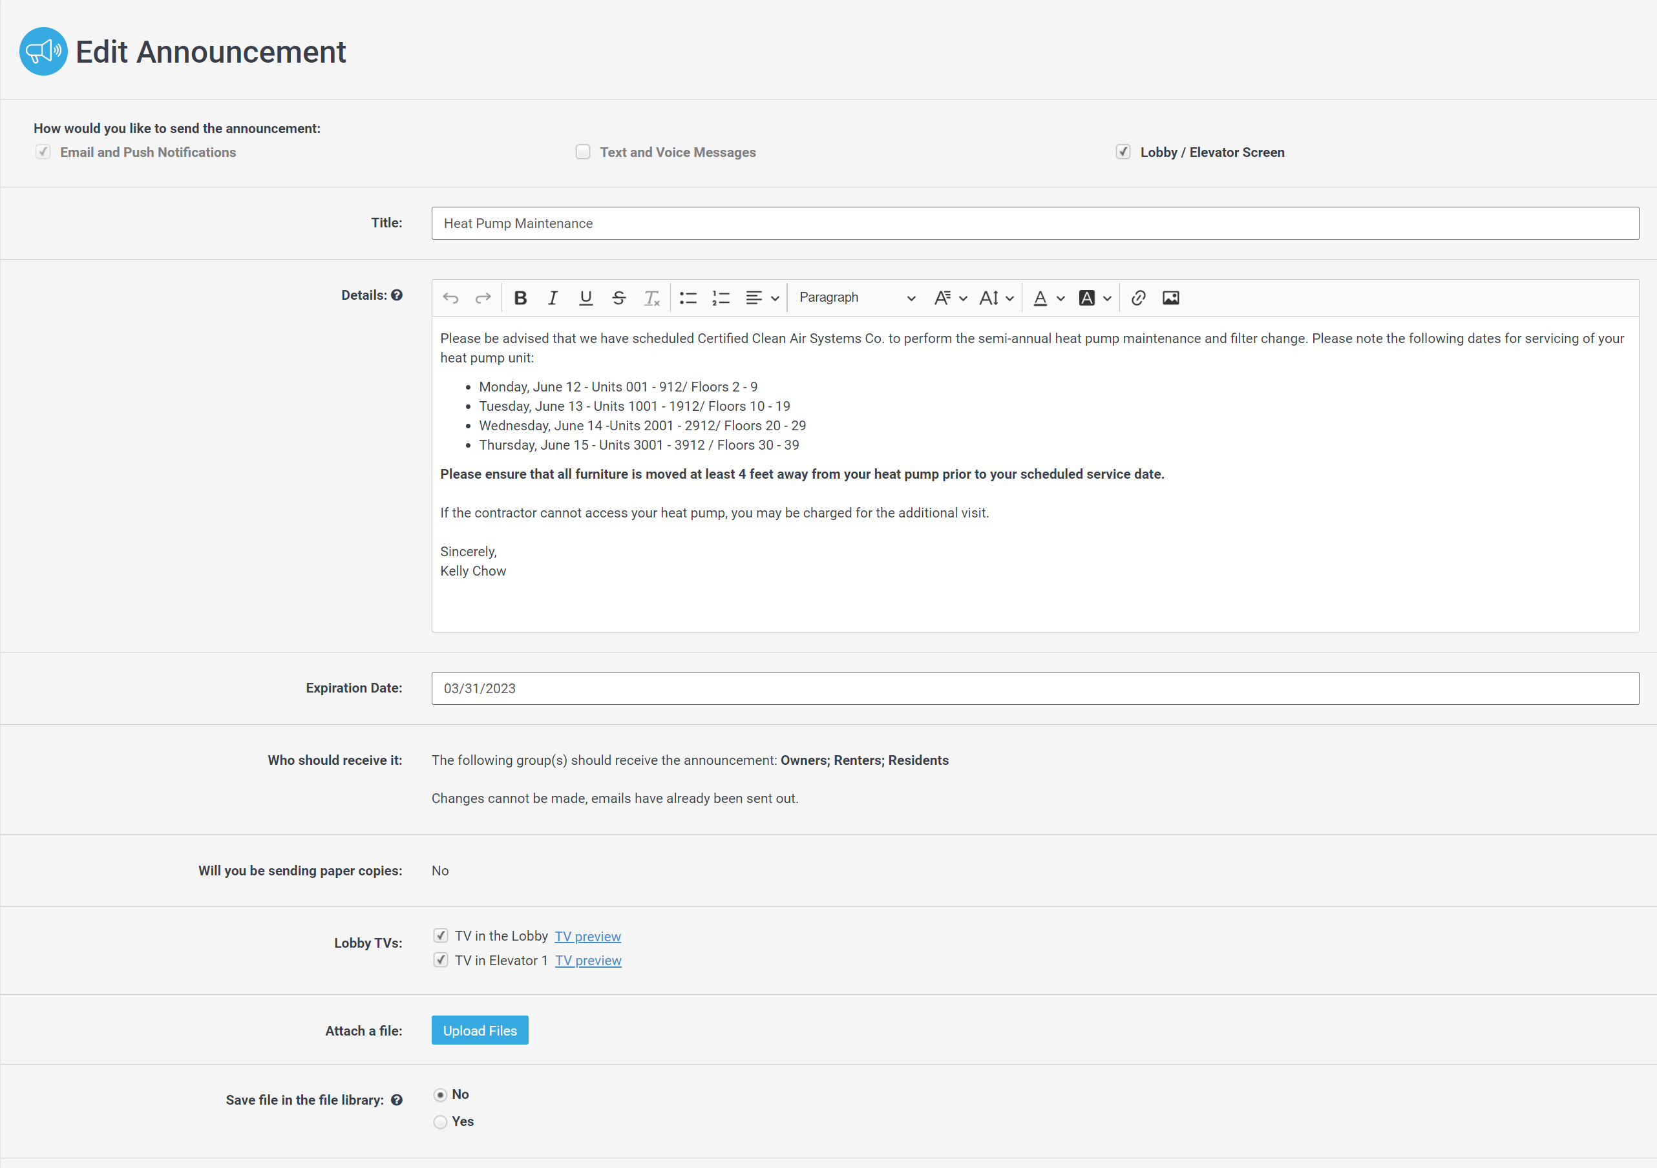Insert a link using the chain icon
The height and width of the screenshot is (1168, 1657).
[1138, 297]
